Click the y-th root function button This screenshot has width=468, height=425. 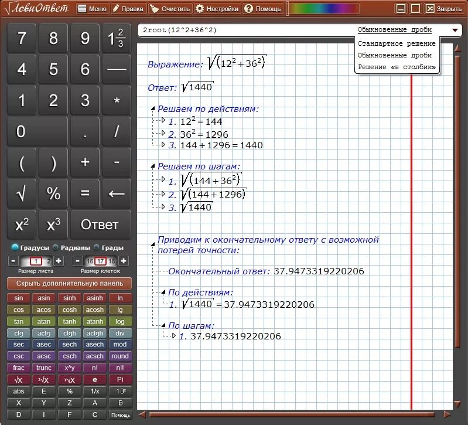tap(69, 380)
